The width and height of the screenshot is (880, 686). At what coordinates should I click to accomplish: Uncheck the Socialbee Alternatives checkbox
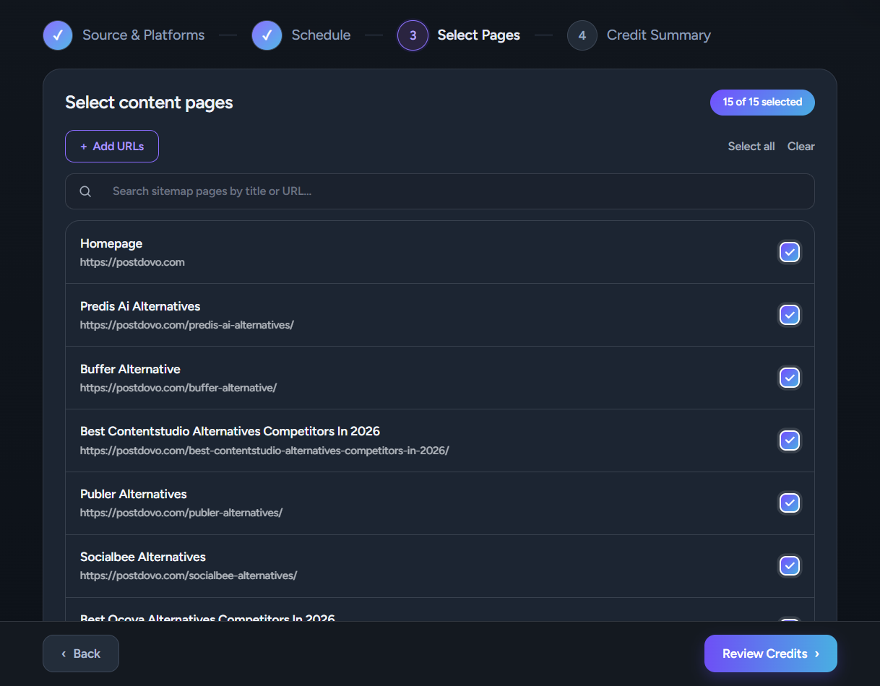point(790,565)
